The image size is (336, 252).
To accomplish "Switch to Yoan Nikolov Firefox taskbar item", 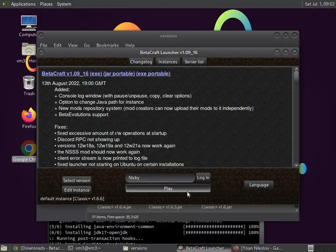I will coord(258,248).
